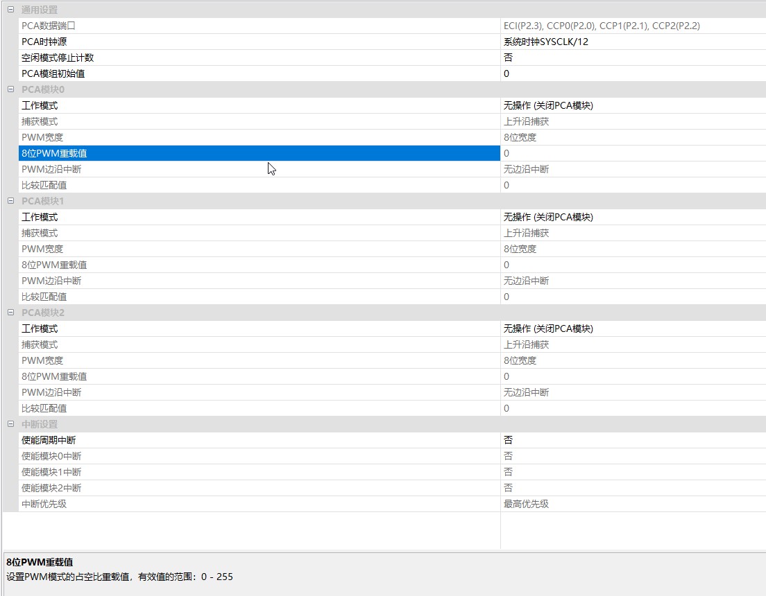Screen dimensions: 766x596
Task: Open the 工作模式 value under PCA模块1
Action: coord(631,217)
